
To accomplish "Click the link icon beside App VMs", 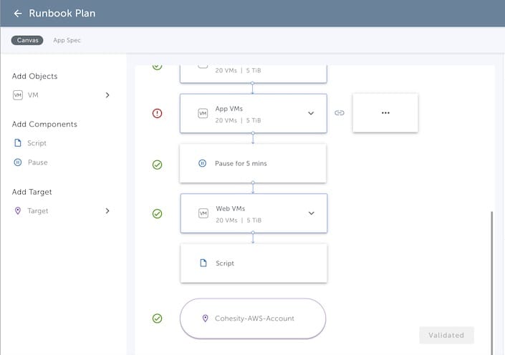I will (340, 113).
